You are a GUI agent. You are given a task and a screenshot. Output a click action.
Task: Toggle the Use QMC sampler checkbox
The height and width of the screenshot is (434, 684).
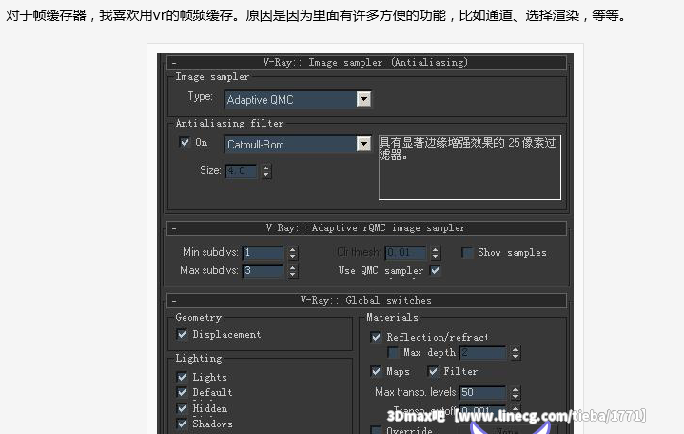click(x=435, y=270)
